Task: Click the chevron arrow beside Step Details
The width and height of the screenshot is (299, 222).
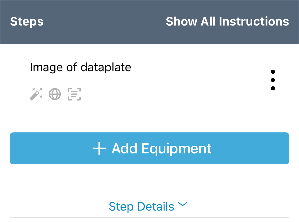Action: pos(183,204)
